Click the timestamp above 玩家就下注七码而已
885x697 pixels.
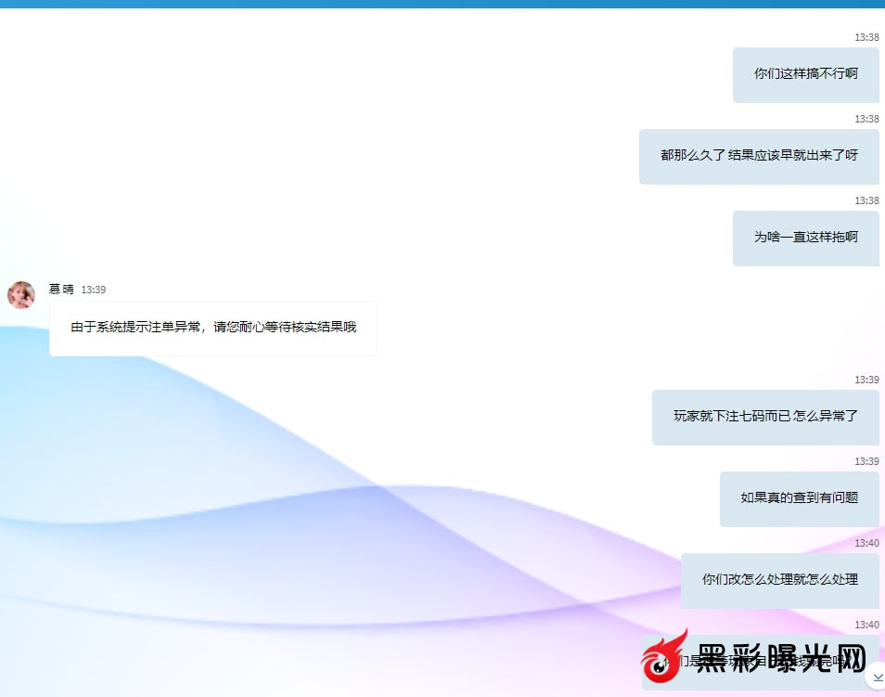866,381
